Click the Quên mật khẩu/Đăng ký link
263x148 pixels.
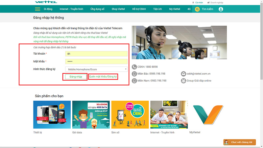pyautogui.click(x=103, y=77)
